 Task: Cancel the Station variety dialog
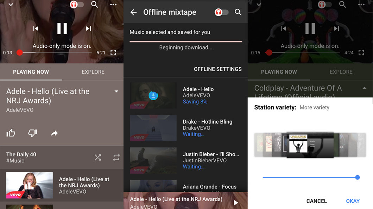(317, 201)
